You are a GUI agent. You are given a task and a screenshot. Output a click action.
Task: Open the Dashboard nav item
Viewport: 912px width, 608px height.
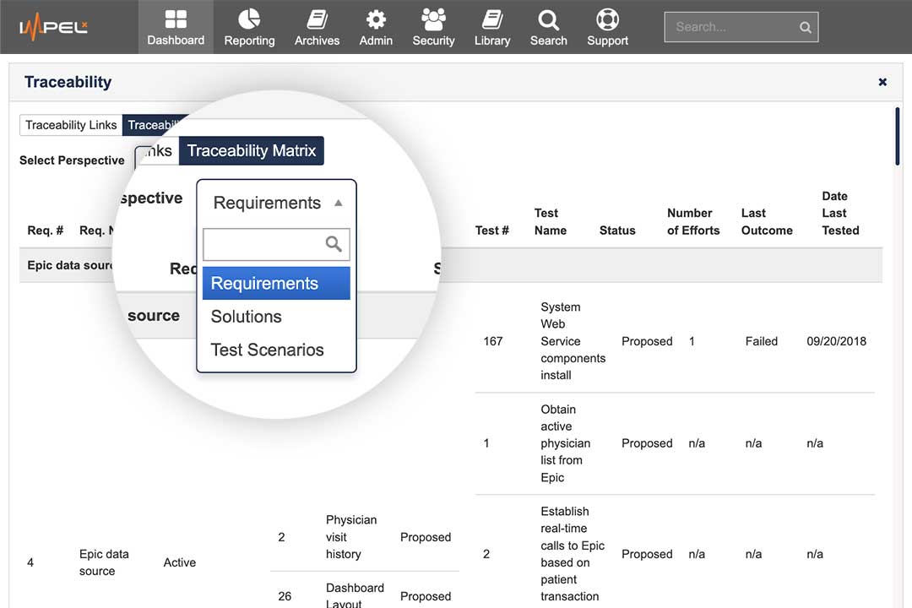point(176,27)
